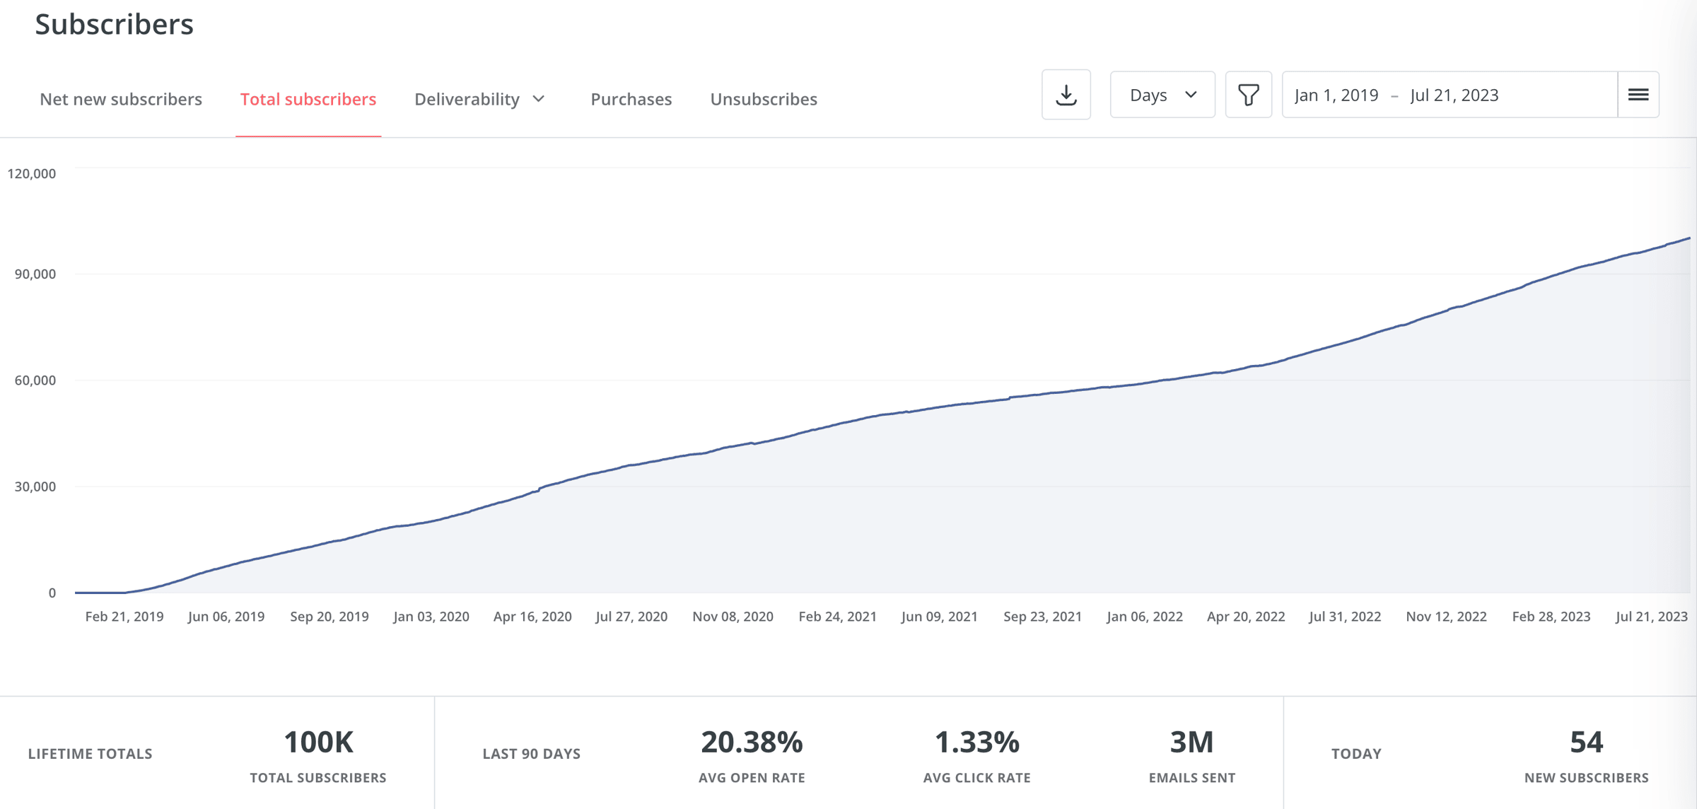Open the filter funnel icon
The height and width of the screenshot is (809, 1697).
click(x=1248, y=95)
